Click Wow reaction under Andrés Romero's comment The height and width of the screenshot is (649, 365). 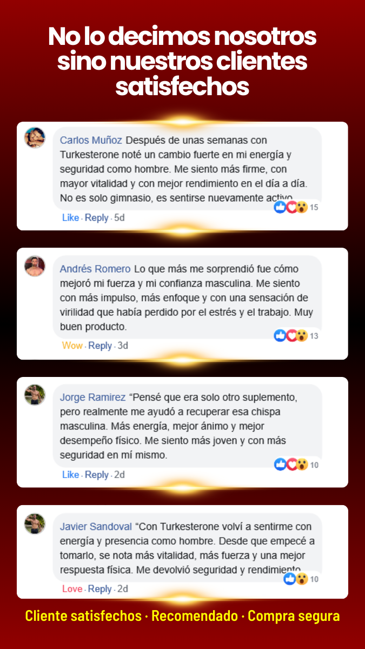(x=72, y=346)
